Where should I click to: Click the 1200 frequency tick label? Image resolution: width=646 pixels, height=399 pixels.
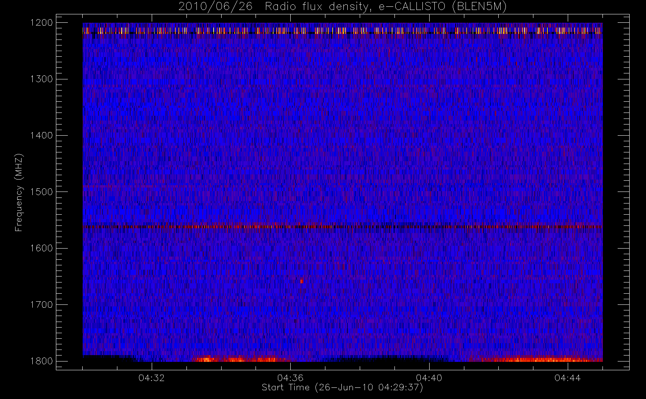coord(42,23)
